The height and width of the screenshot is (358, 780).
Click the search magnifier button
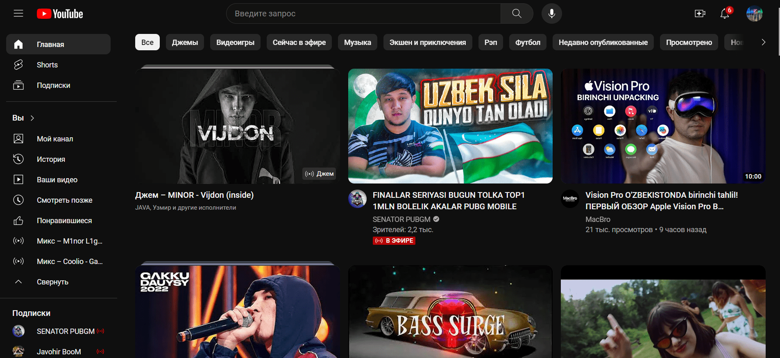coord(517,13)
